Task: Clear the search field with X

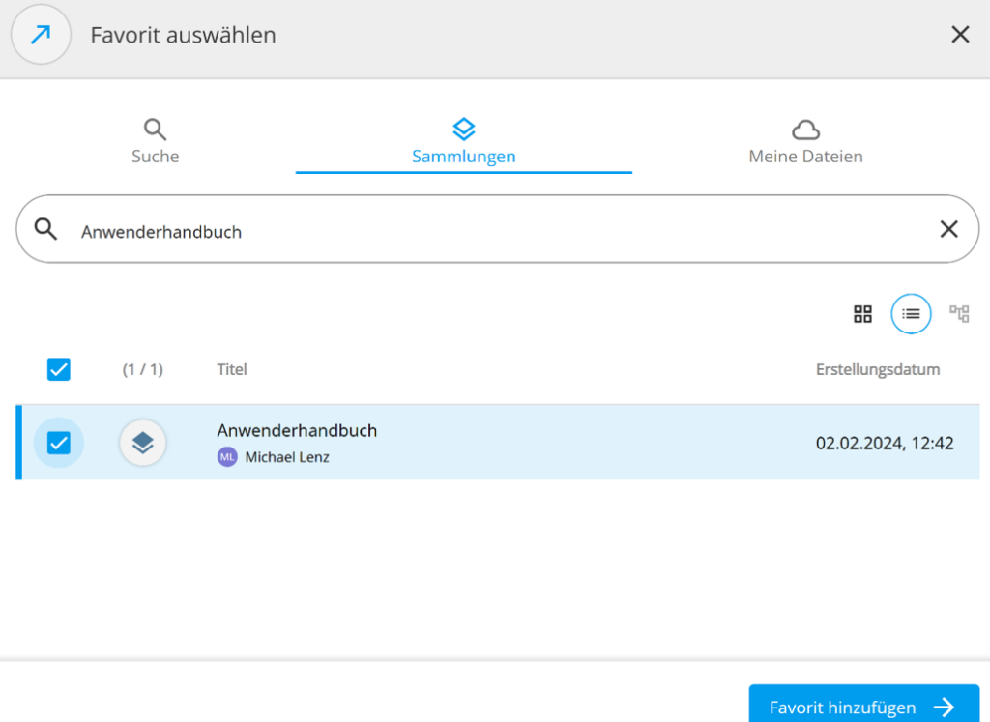Action: point(949,229)
